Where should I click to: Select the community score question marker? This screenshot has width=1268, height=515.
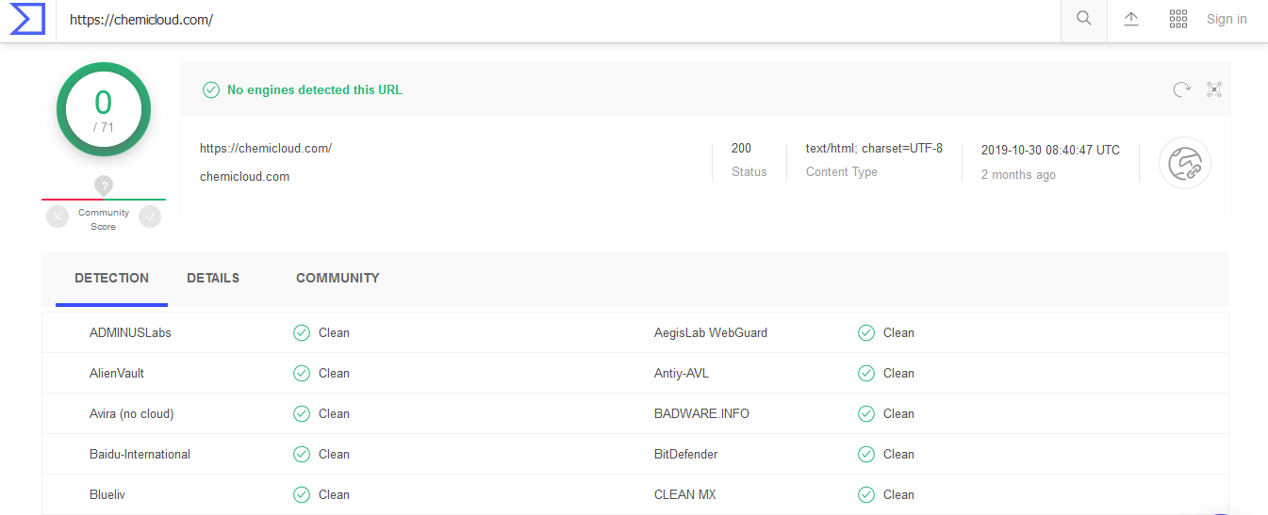click(104, 185)
